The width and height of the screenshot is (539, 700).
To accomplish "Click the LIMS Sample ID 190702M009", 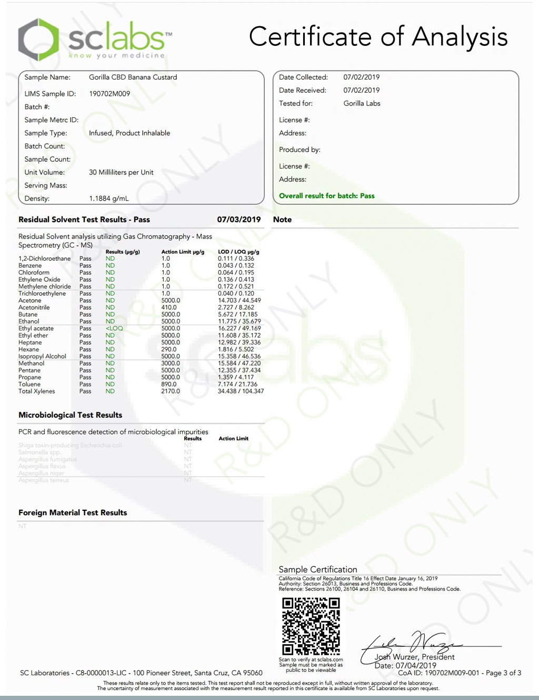I will 109,94.
